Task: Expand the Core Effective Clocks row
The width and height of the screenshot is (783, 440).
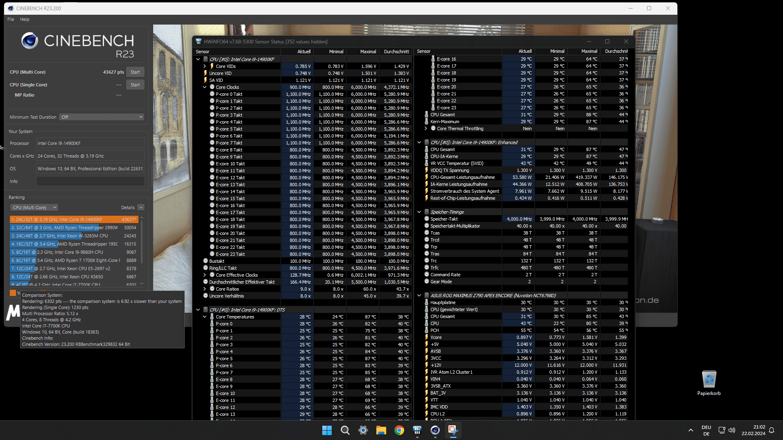Action: coord(205,275)
